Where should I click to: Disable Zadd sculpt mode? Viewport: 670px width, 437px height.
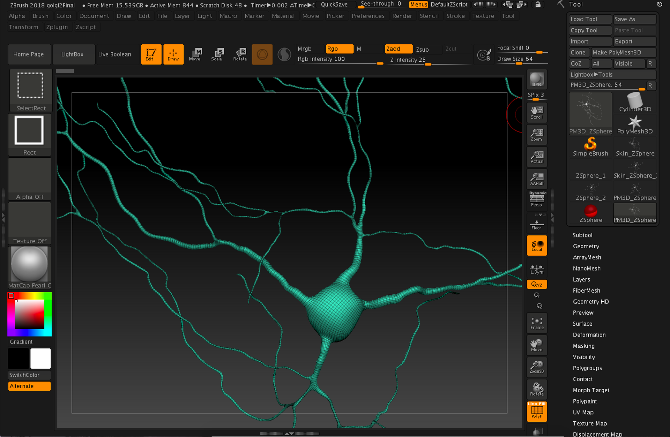pos(398,49)
